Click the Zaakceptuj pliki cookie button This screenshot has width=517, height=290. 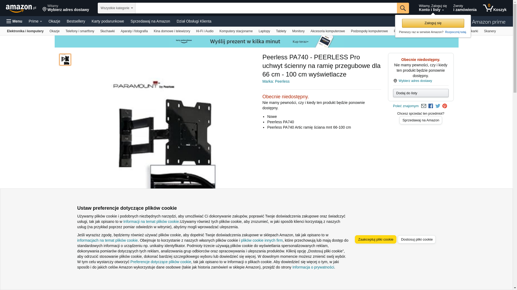point(376,240)
